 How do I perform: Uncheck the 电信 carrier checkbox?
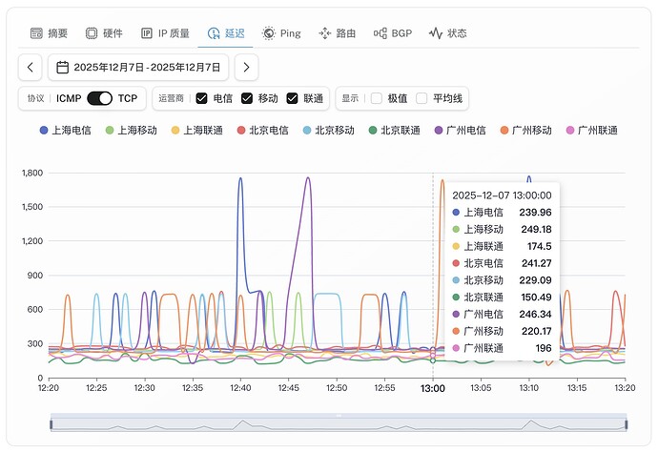pos(202,98)
